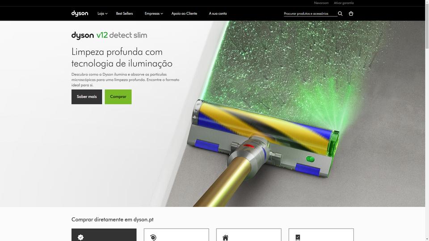Click the checkmark badge icon card
The height and width of the screenshot is (241, 429).
104,235
